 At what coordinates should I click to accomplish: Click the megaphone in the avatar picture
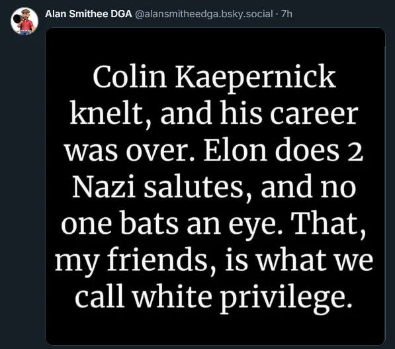[17, 19]
